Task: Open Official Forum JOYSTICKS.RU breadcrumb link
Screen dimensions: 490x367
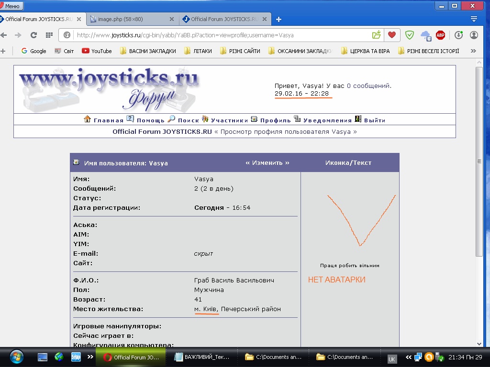Action: (162, 132)
